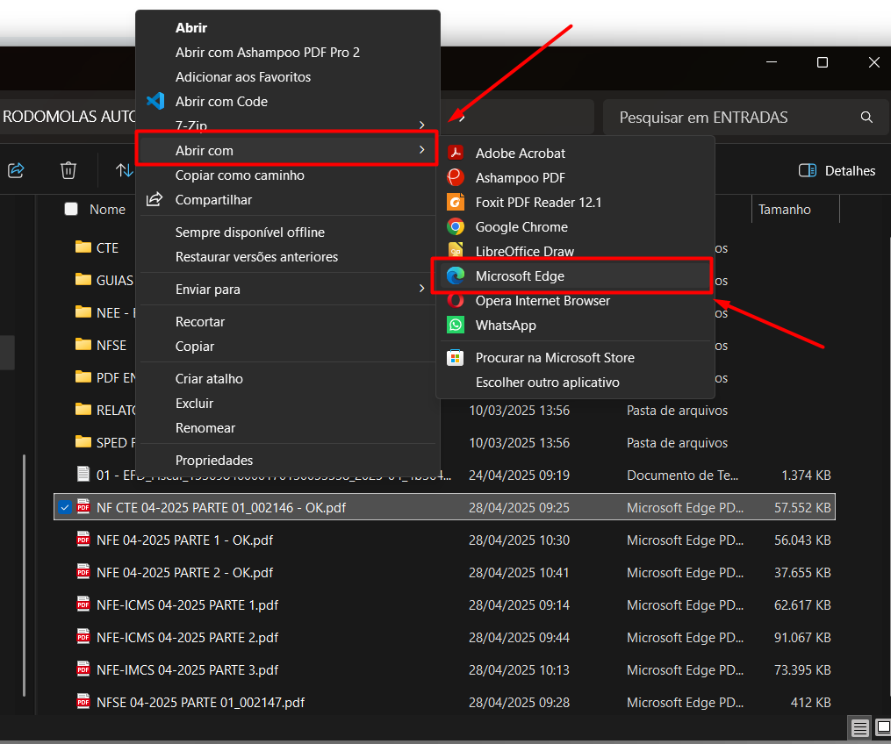Image resolution: width=891 pixels, height=744 pixels.
Task: Click the Visual Studio Code icon
Action: point(155,102)
